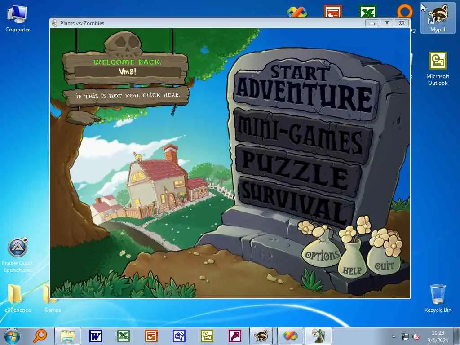Launch Access key icon from the taskbar
460x345 pixels.
(x=234, y=336)
